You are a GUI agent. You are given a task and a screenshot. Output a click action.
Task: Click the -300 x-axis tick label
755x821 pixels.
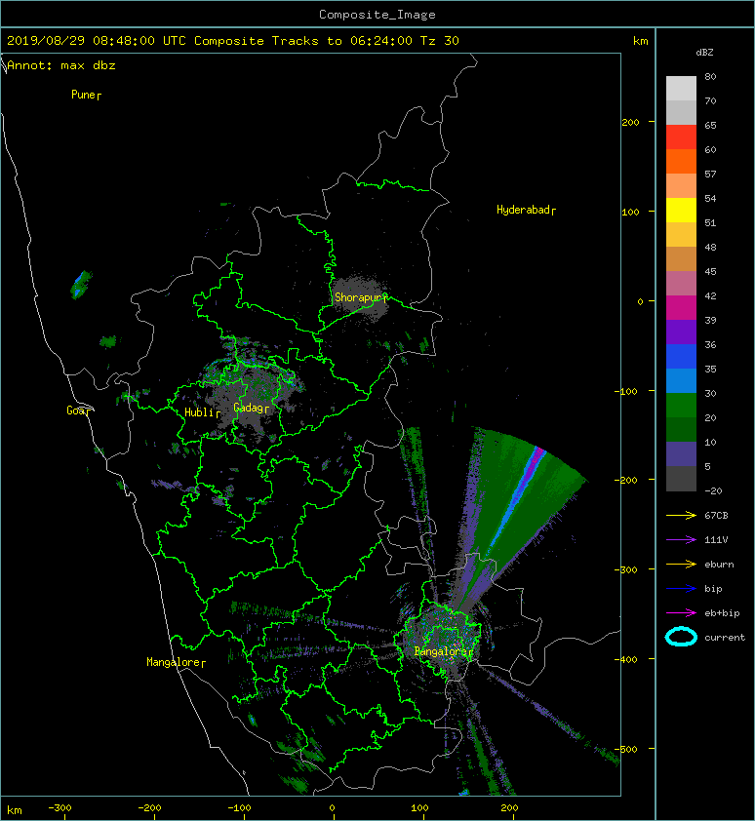tap(60, 808)
